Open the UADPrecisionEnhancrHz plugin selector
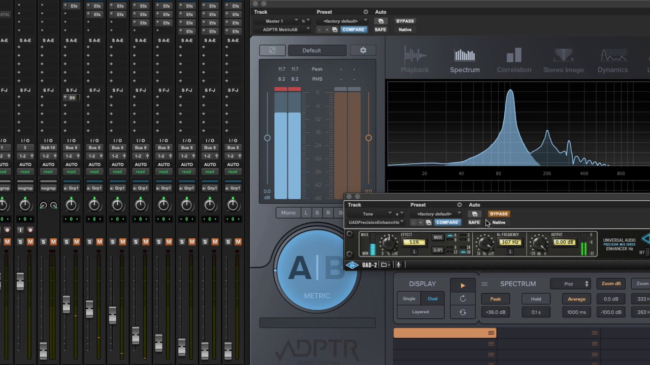Viewport: 650px width, 365px height. coord(376,223)
